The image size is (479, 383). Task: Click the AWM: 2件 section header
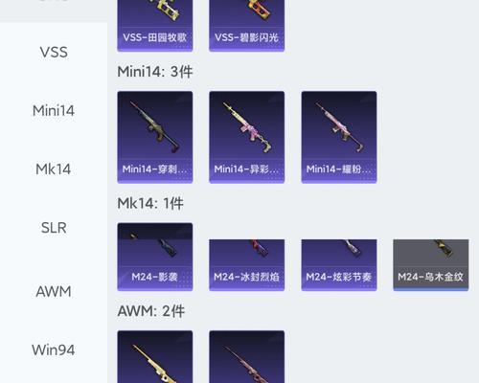[151, 311]
